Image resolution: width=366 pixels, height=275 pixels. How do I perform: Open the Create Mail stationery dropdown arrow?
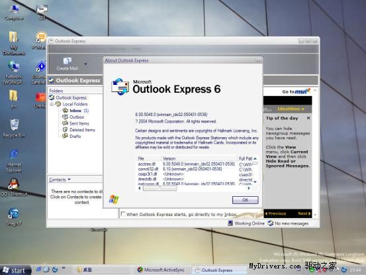(x=85, y=64)
